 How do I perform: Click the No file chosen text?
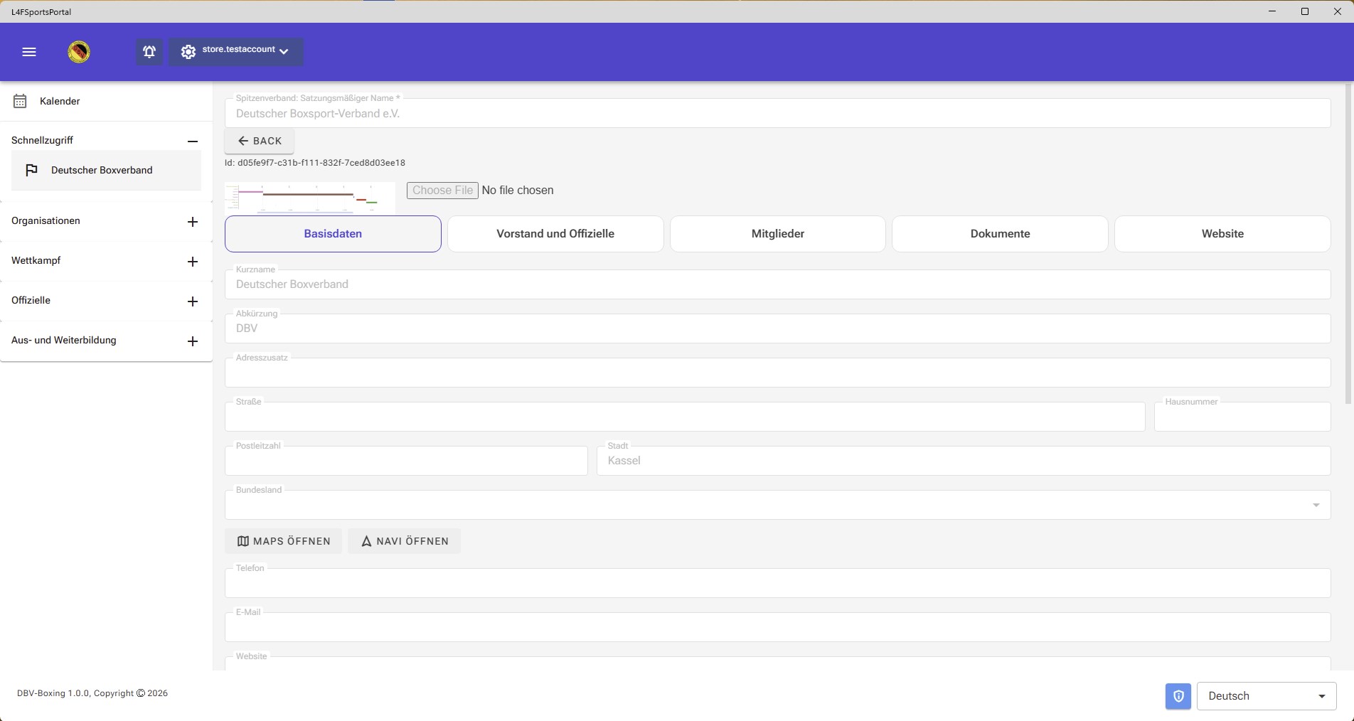(x=518, y=190)
